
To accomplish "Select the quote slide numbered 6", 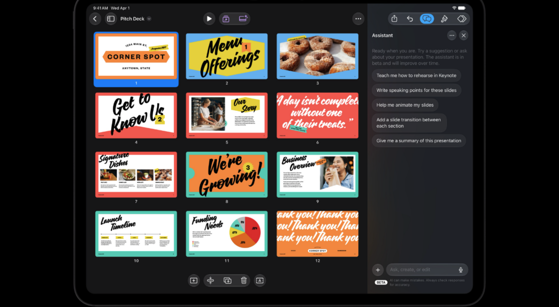I will (318, 116).
